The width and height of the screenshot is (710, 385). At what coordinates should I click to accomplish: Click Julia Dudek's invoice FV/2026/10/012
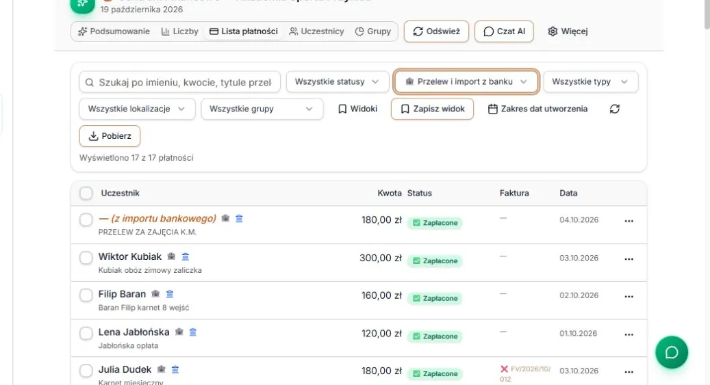tap(525, 373)
